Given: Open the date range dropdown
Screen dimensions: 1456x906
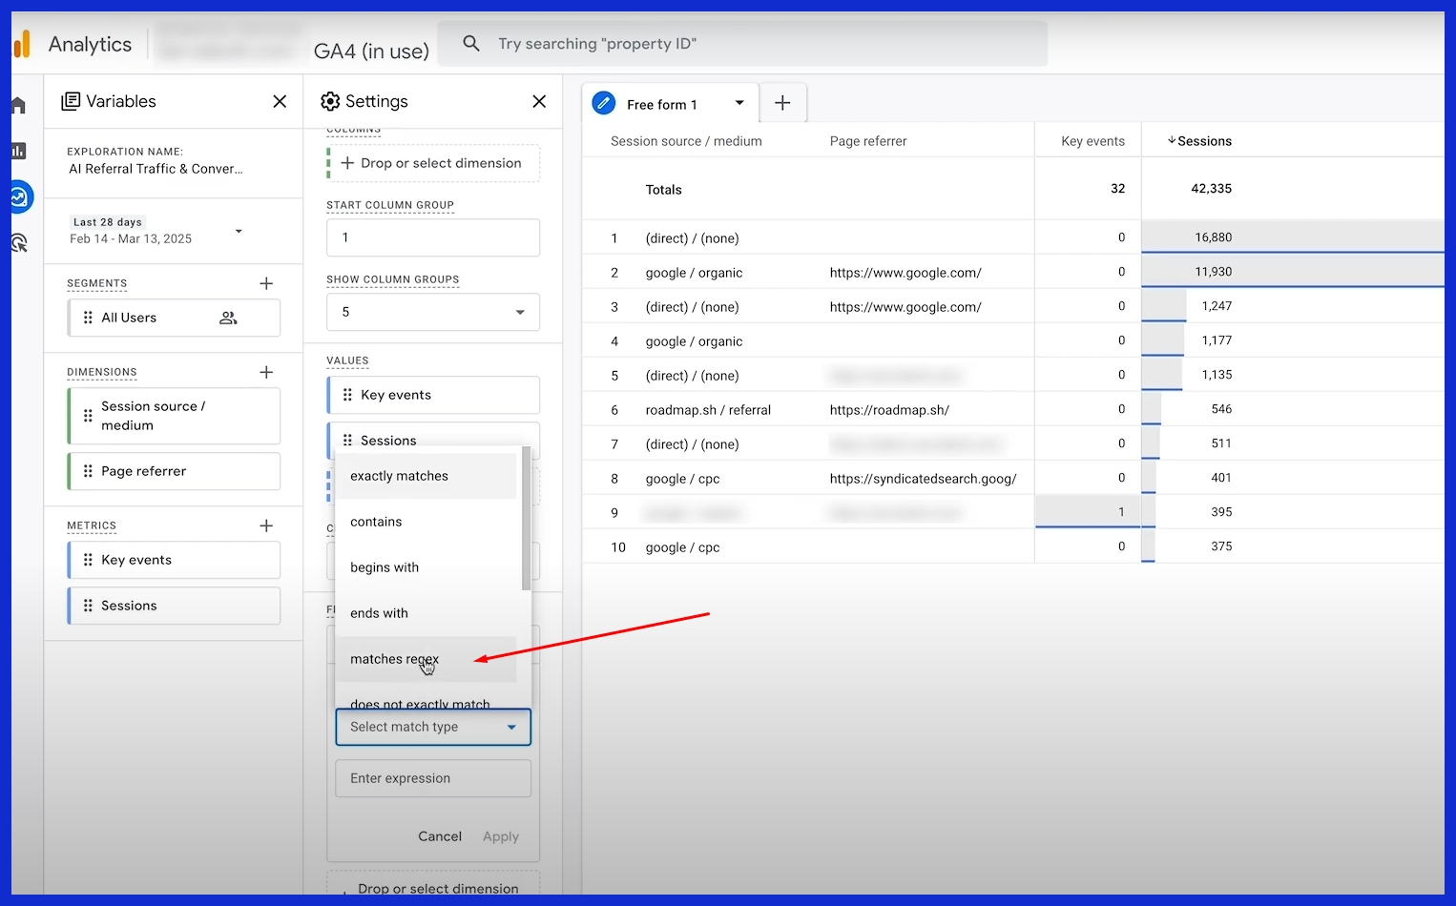Looking at the screenshot, I should 239,231.
